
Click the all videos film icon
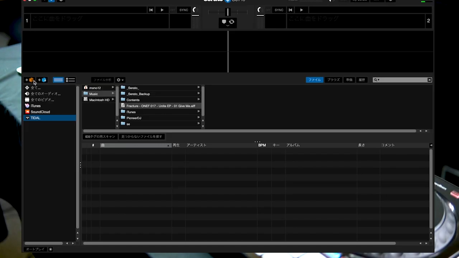(27, 100)
